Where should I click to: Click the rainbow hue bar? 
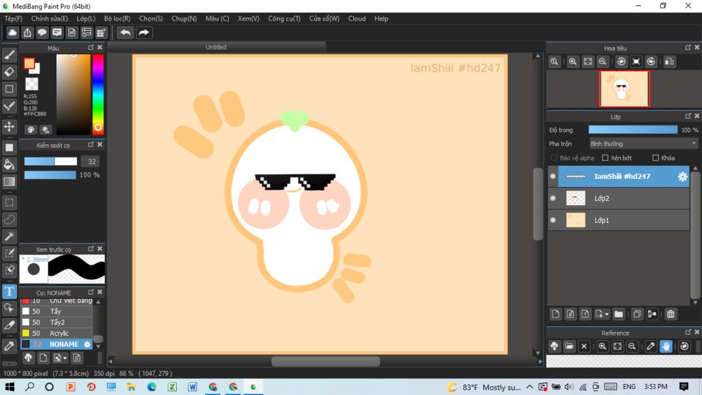pyautogui.click(x=98, y=95)
